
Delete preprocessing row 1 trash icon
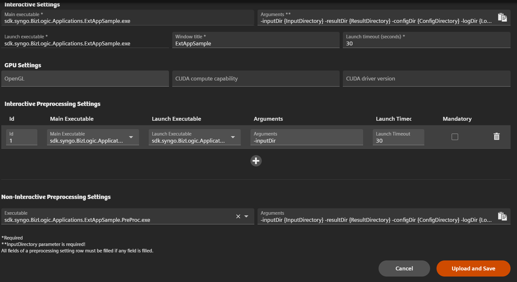pyautogui.click(x=496, y=136)
